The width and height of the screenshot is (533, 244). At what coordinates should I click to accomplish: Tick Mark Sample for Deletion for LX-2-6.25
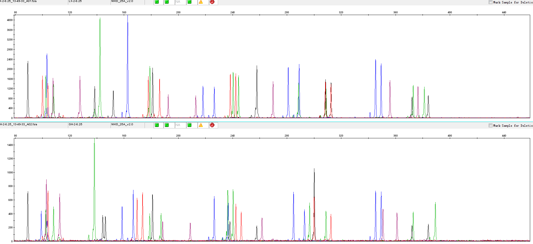(x=490, y=2)
